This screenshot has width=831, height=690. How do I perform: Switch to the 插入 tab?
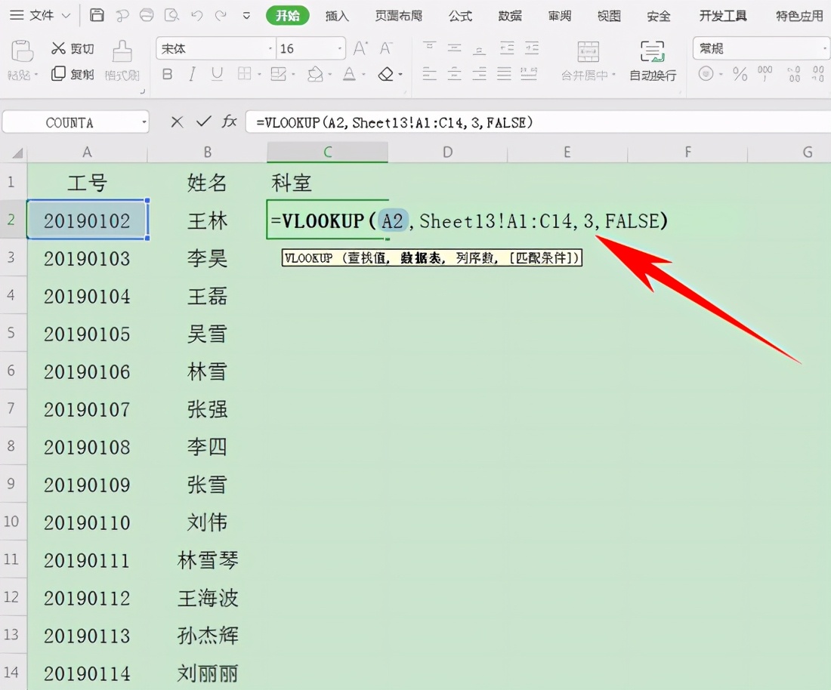coord(337,16)
